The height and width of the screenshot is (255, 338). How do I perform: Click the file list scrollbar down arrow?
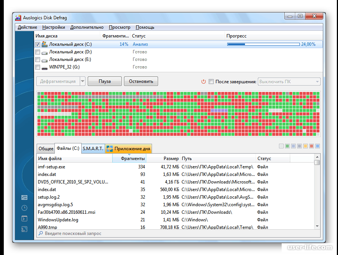317,226
